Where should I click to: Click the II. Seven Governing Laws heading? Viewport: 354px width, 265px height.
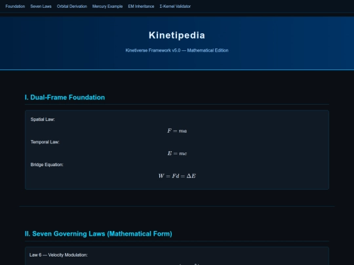pos(98,234)
